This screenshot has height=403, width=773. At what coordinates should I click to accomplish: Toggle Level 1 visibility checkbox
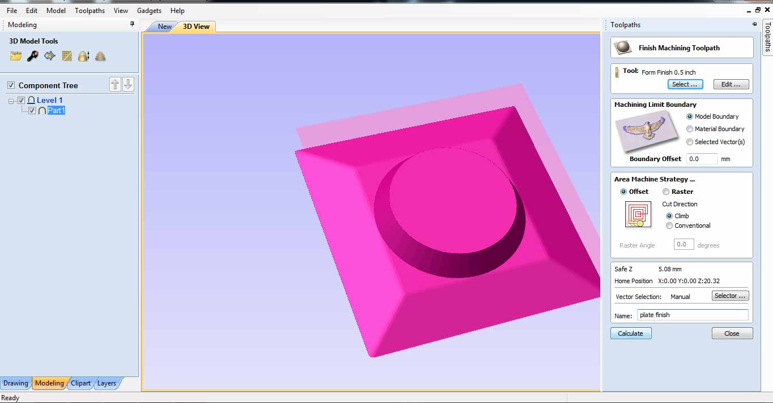pyautogui.click(x=22, y=100)
